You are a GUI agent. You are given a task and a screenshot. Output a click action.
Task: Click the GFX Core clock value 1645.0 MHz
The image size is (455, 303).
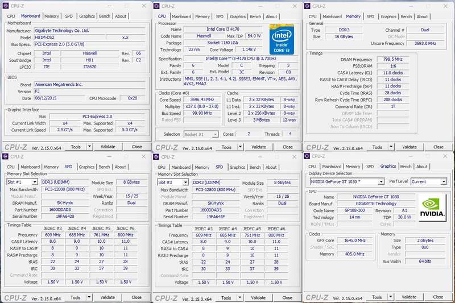coord(354,240)
